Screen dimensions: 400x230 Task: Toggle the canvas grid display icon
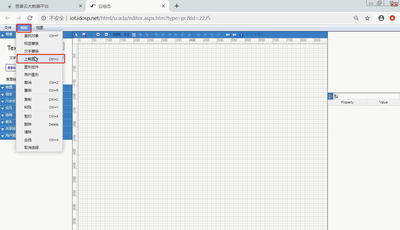tap(134, 35)
